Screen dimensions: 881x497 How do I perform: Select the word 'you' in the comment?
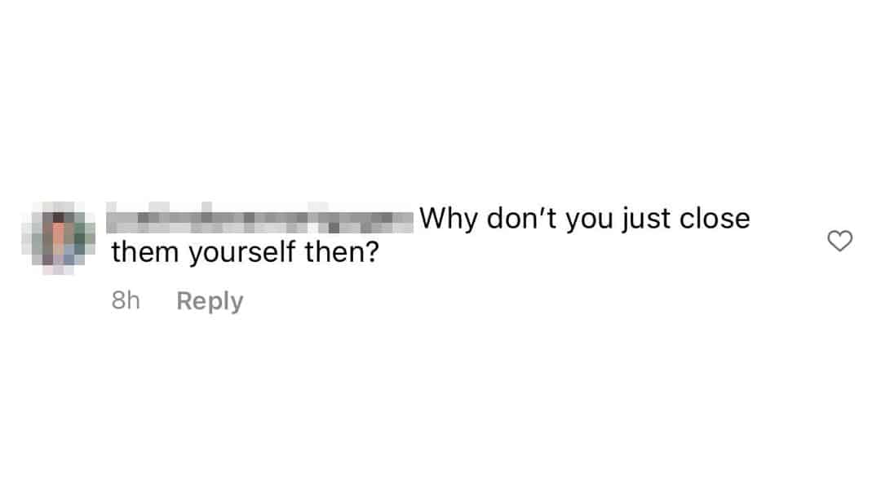coord(589,220)
